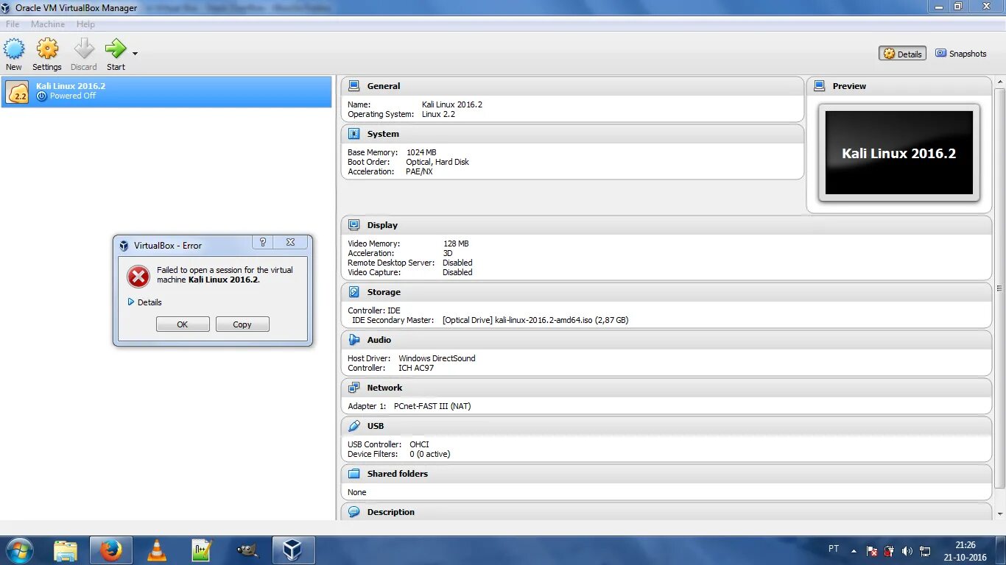This screenshot has width=1006, height=565.
Task: Open the Machine menu
Action: tap(48, 24)
